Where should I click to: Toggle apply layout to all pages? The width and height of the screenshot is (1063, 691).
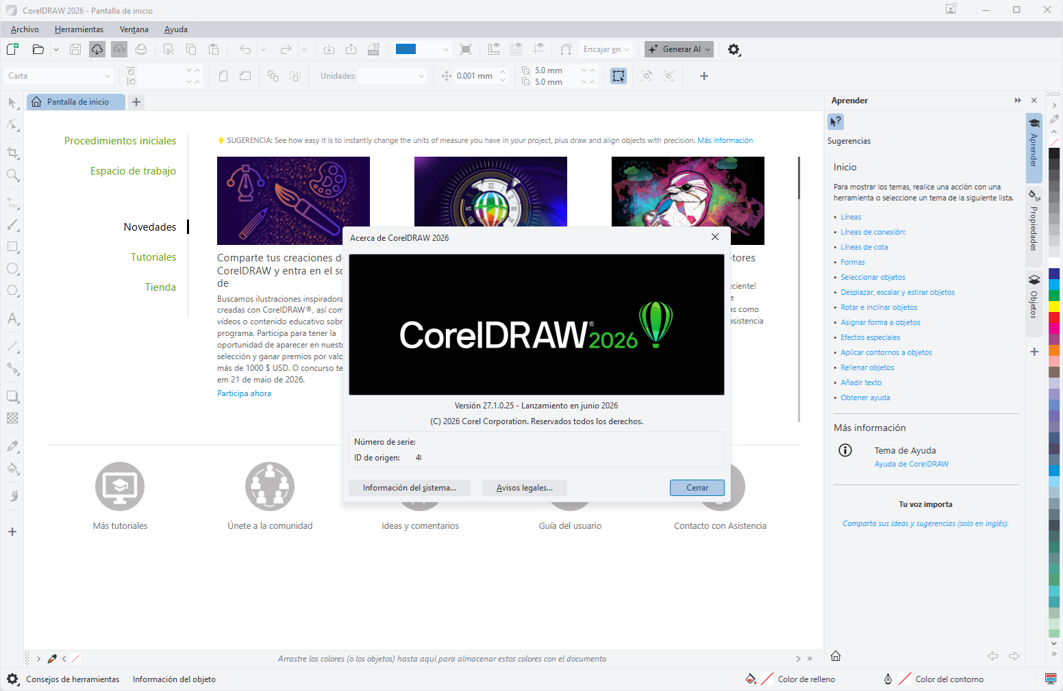(273, 76)
